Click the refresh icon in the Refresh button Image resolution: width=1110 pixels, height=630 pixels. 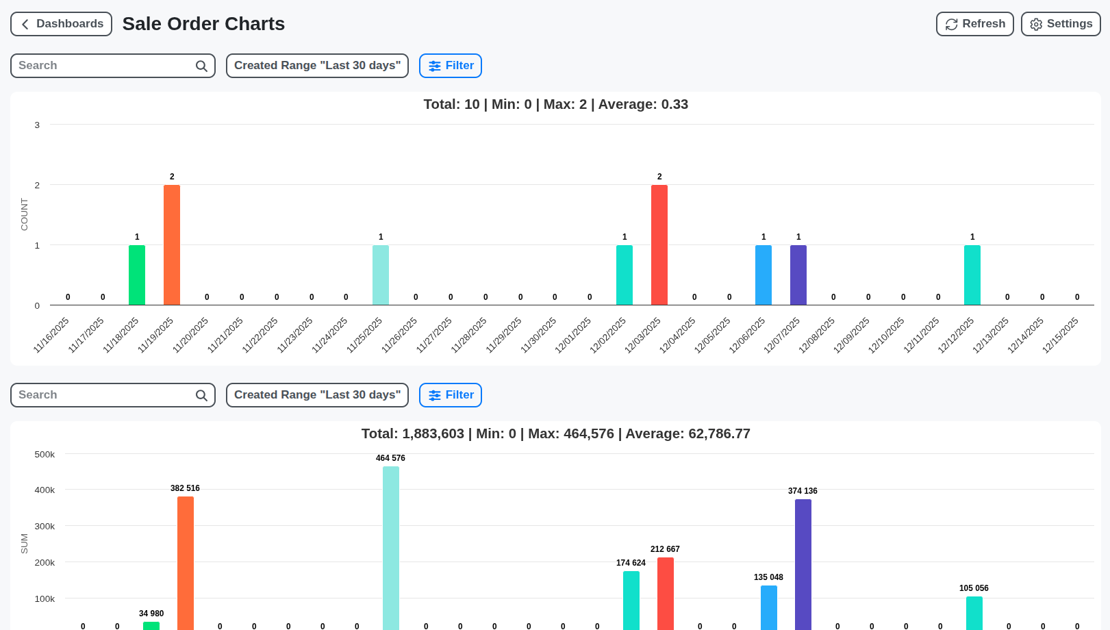[951, 24]
